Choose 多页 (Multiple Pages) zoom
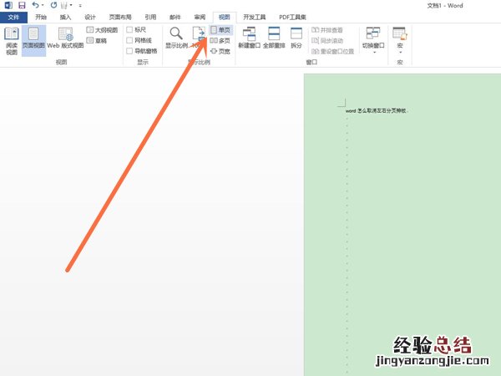This screenshot has width=501, height=376. pos(220,41)
